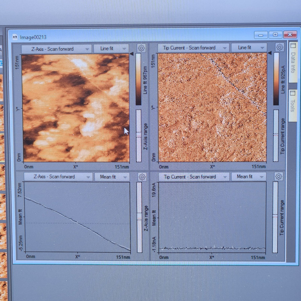The image size is (301, 301).
Task: Click the 19.6nA axis value
Action: click(x=154, y=190)
